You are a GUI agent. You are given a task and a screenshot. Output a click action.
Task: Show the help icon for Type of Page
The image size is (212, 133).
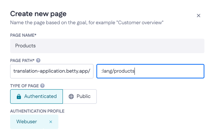coord(42,86)
